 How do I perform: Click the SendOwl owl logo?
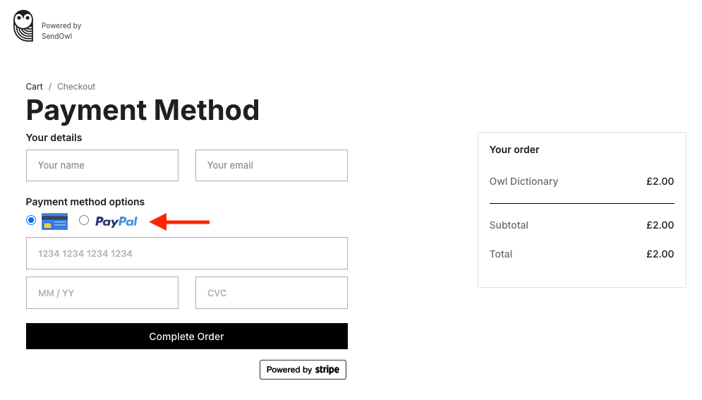pos(23,26)
